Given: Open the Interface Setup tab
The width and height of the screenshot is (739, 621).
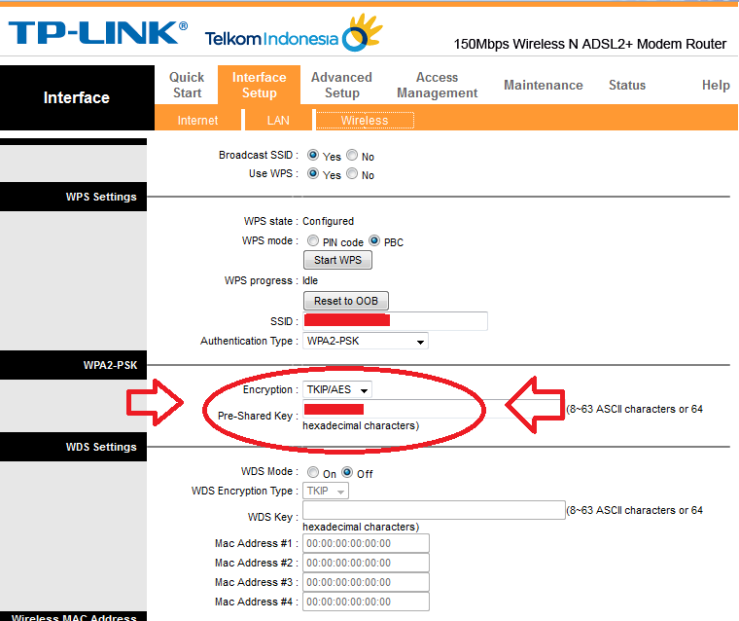Looking at the screenshot, I should coord(259,85).
